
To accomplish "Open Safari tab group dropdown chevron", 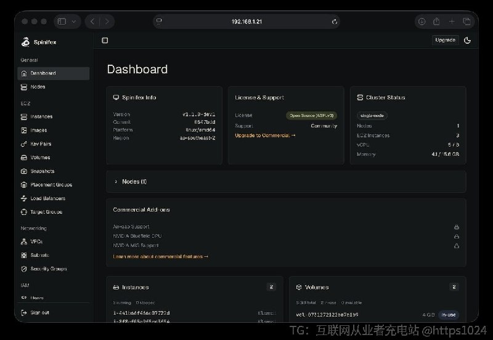I will pos(73,22).
